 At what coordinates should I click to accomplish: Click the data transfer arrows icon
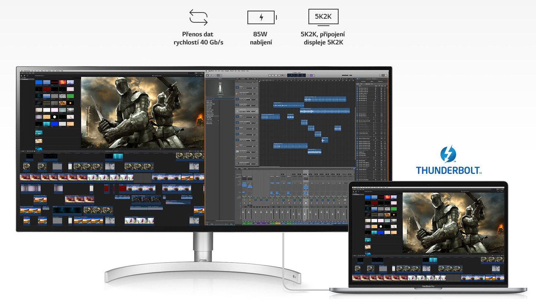(x=199, y=17)
